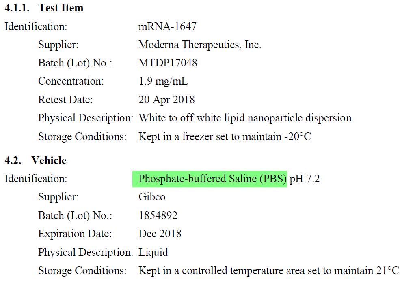Click the freezer -20°C storage text
The image size is (402, 281).
pos(225,136)
